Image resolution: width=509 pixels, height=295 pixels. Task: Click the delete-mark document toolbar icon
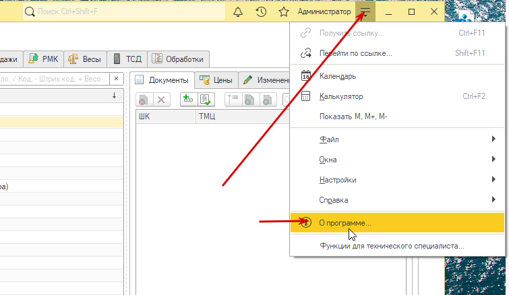[144, 100]
